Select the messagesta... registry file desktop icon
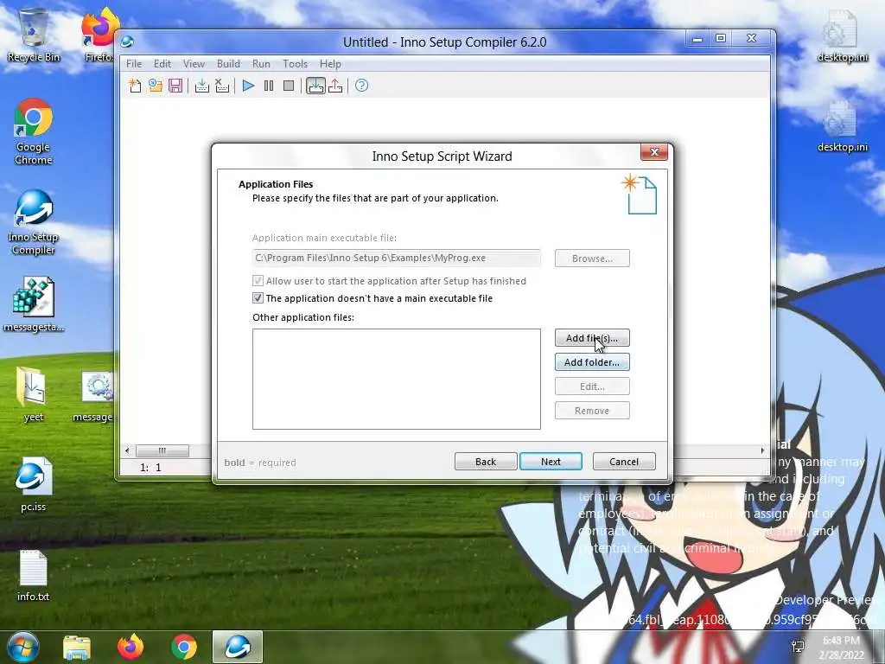 [x=34, y=304]
